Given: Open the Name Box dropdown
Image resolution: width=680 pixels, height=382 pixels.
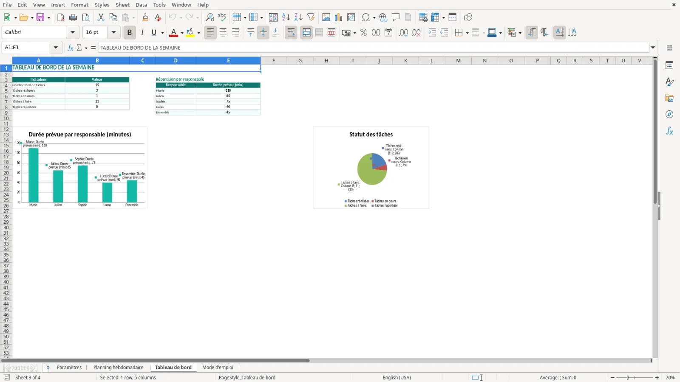Looking at the screenshot, I should (56, 48).
